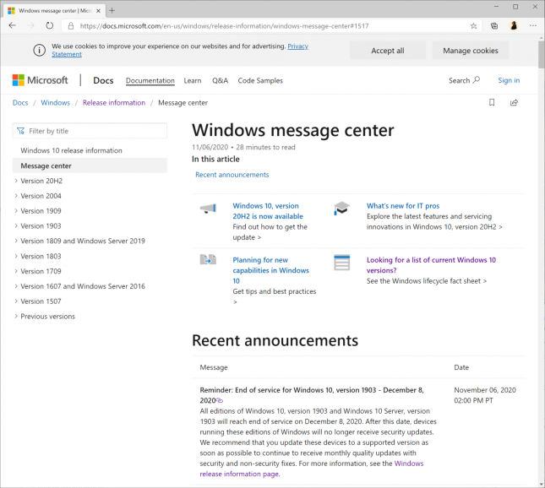Click the megaphone icon for 20H2 availability

tap(208, 209)
